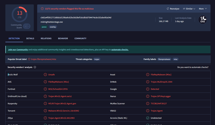Viewport: 215px width, 125px height.
Task: Open the BEHAVIOR tab
Action: click(x=63, y=39)
